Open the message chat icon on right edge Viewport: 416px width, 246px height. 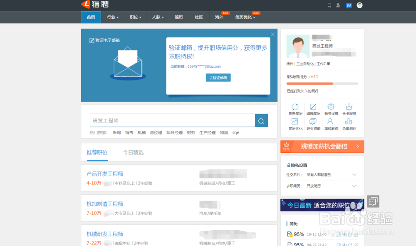(373, 201)
